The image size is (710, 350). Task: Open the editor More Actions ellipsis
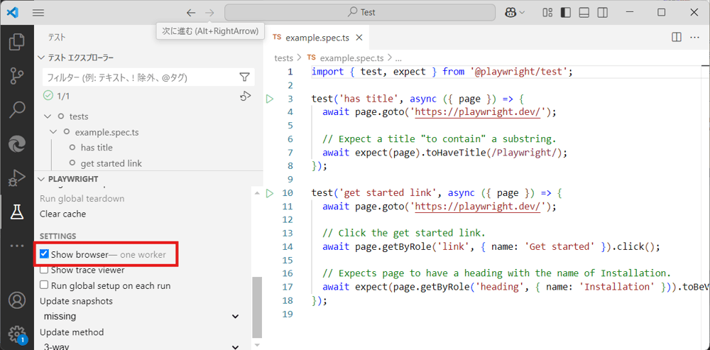click(x=694, y=38)
